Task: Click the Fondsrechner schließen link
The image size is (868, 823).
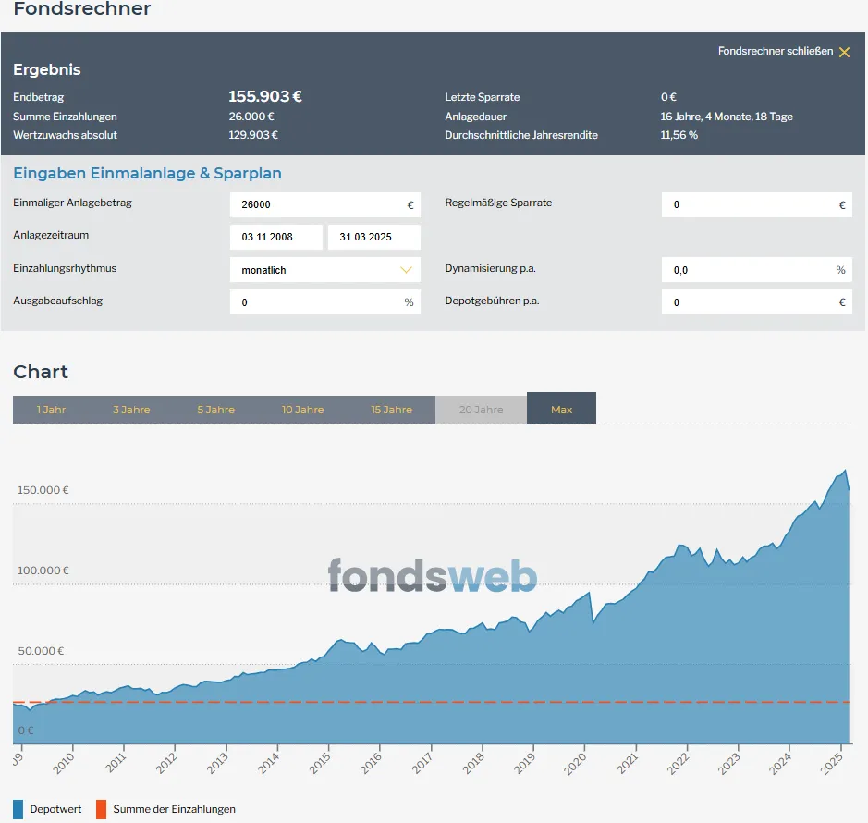Action: click(775, 52)
